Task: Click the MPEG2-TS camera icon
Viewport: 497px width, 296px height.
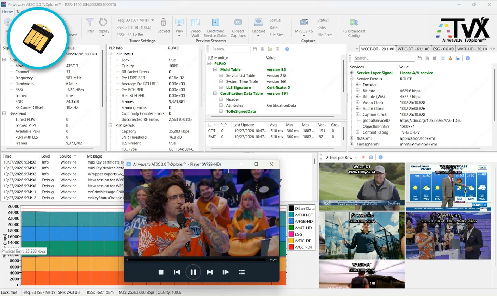Action: click(304, 23)
